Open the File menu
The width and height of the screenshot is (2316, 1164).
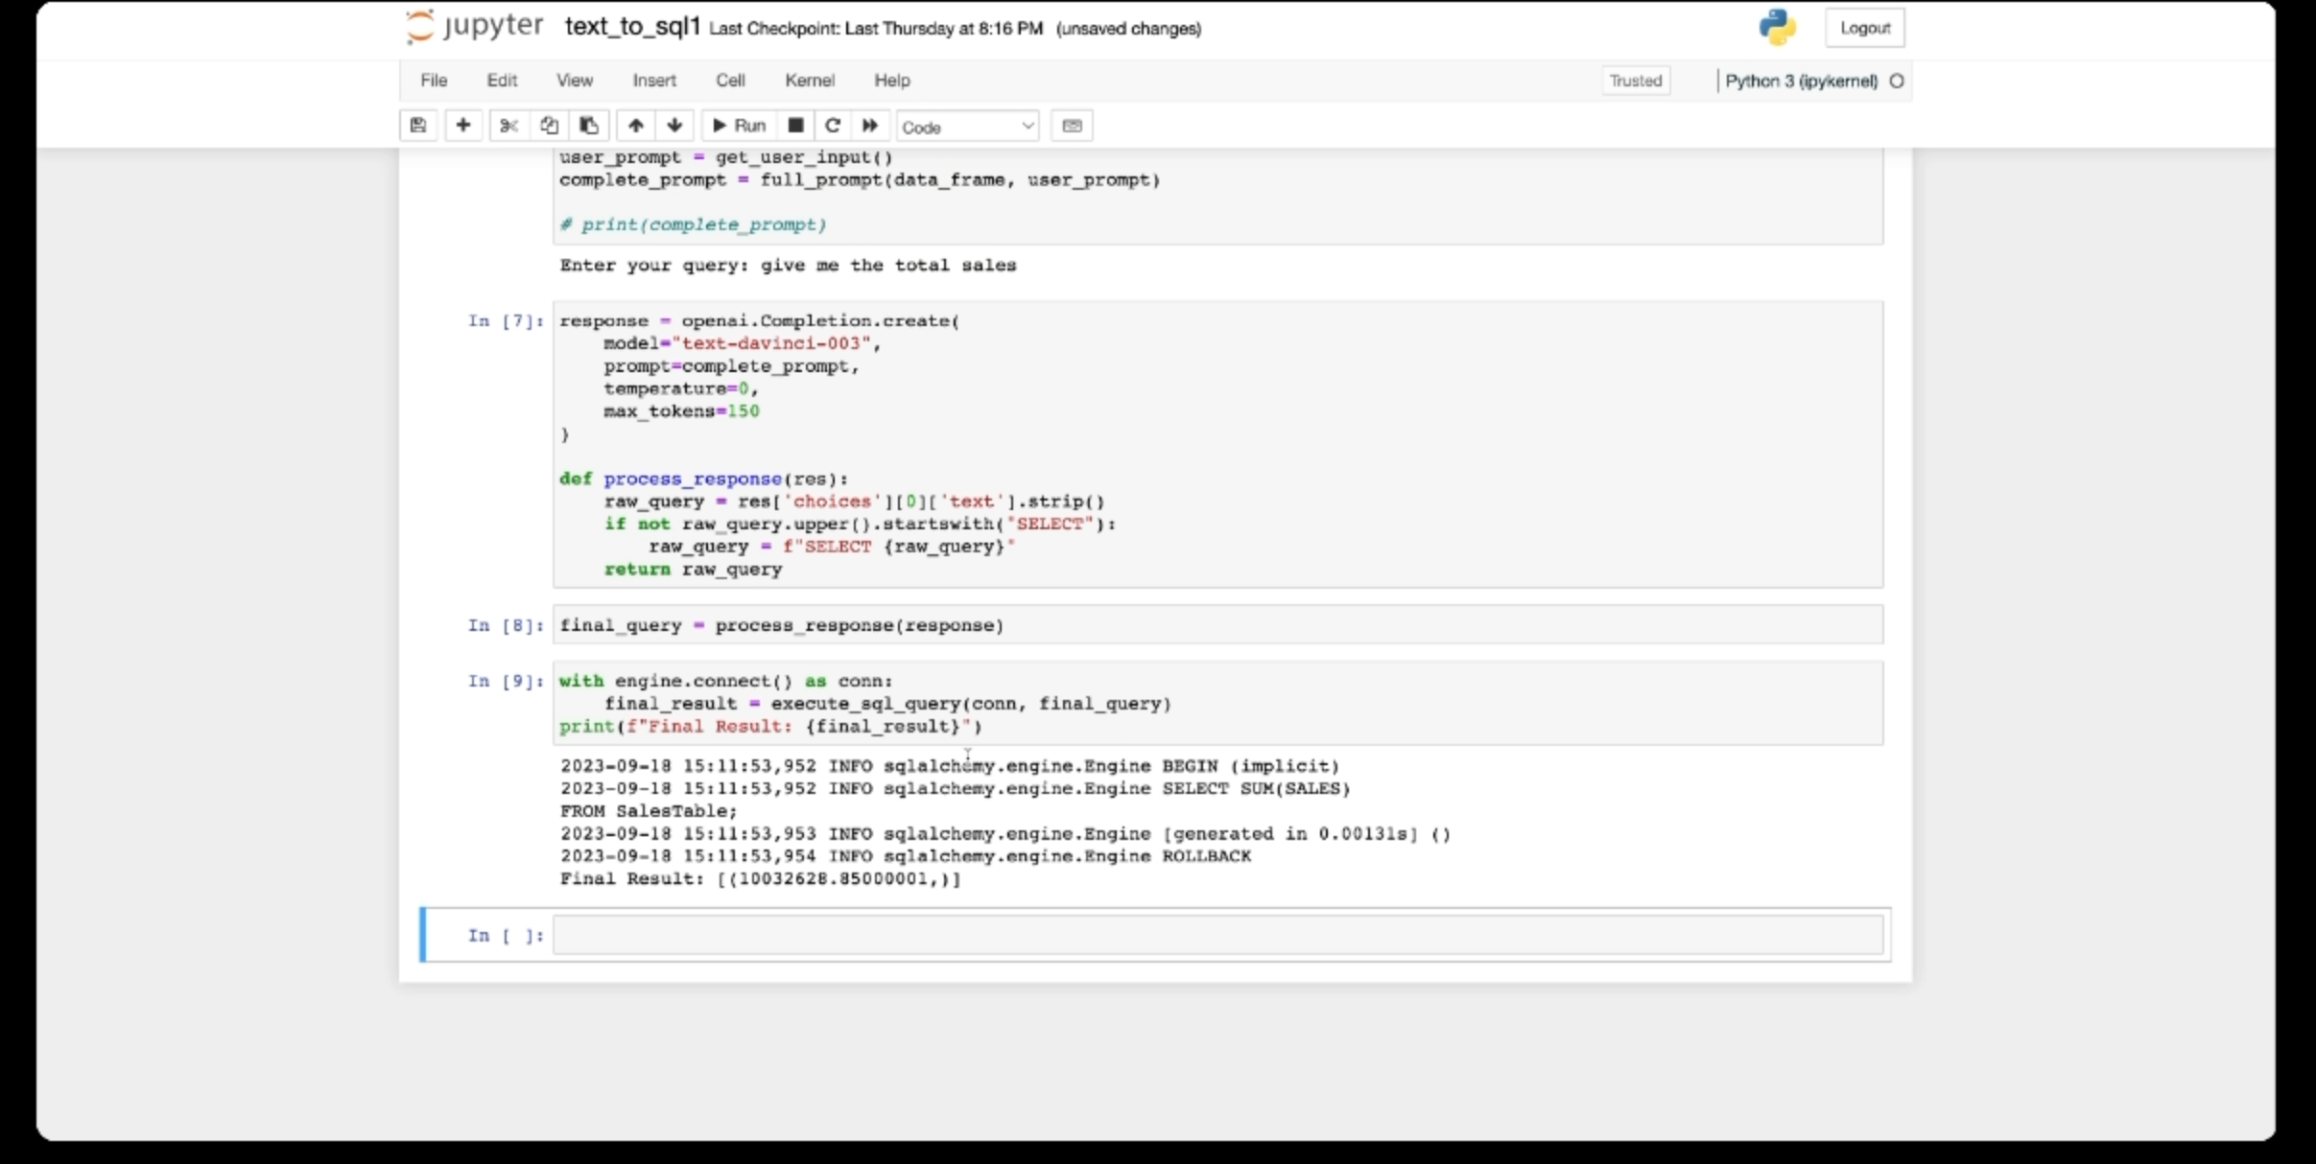point(434,81)
